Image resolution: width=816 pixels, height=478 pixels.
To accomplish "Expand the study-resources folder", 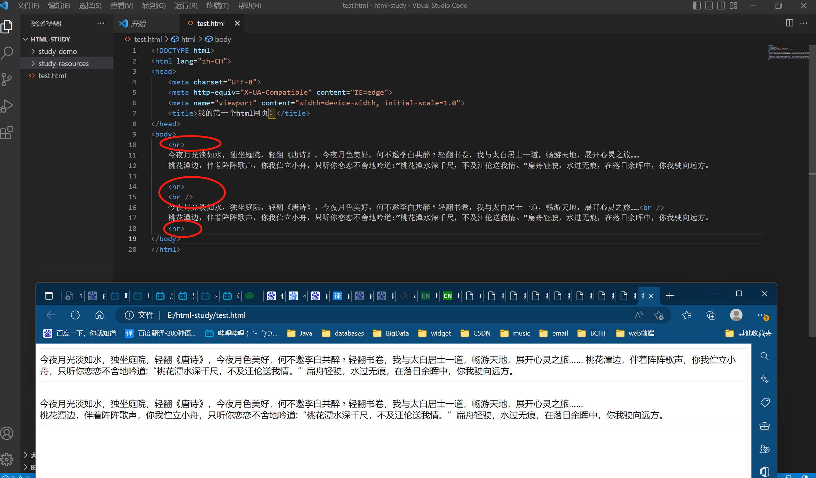I will pos(63,64).
